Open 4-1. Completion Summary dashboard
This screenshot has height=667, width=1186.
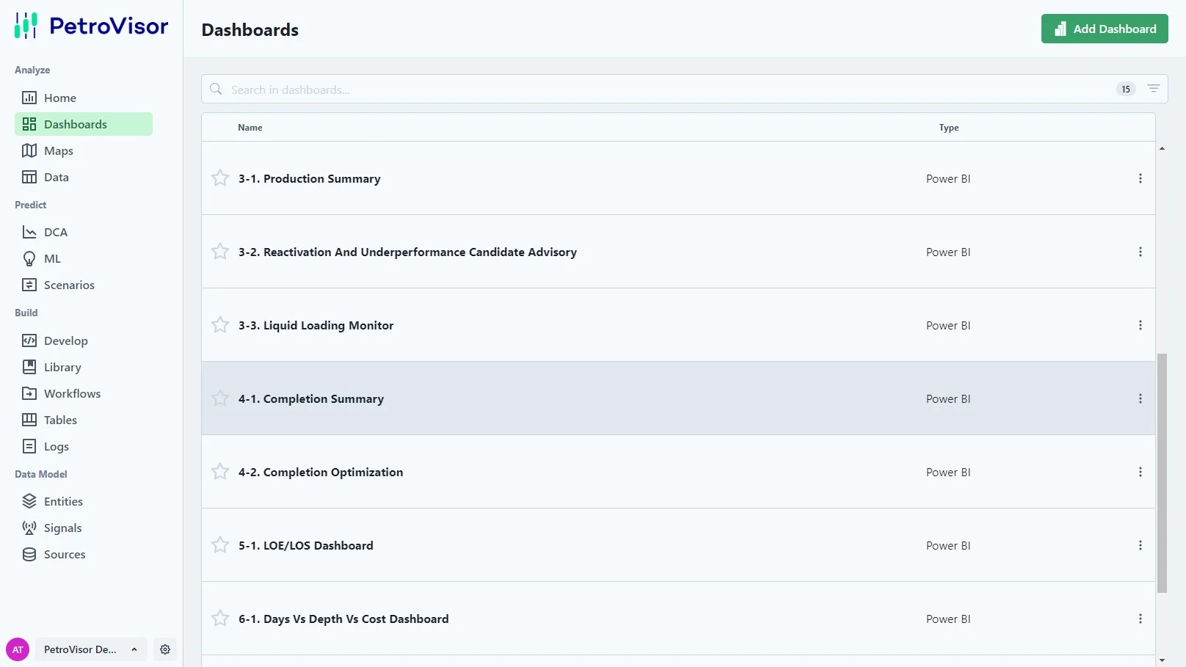coord(311,399)
